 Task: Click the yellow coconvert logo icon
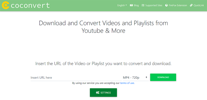(x=5, y=5)
